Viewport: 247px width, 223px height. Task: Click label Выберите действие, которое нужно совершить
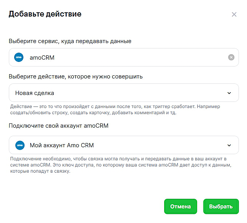coord(76,77)
